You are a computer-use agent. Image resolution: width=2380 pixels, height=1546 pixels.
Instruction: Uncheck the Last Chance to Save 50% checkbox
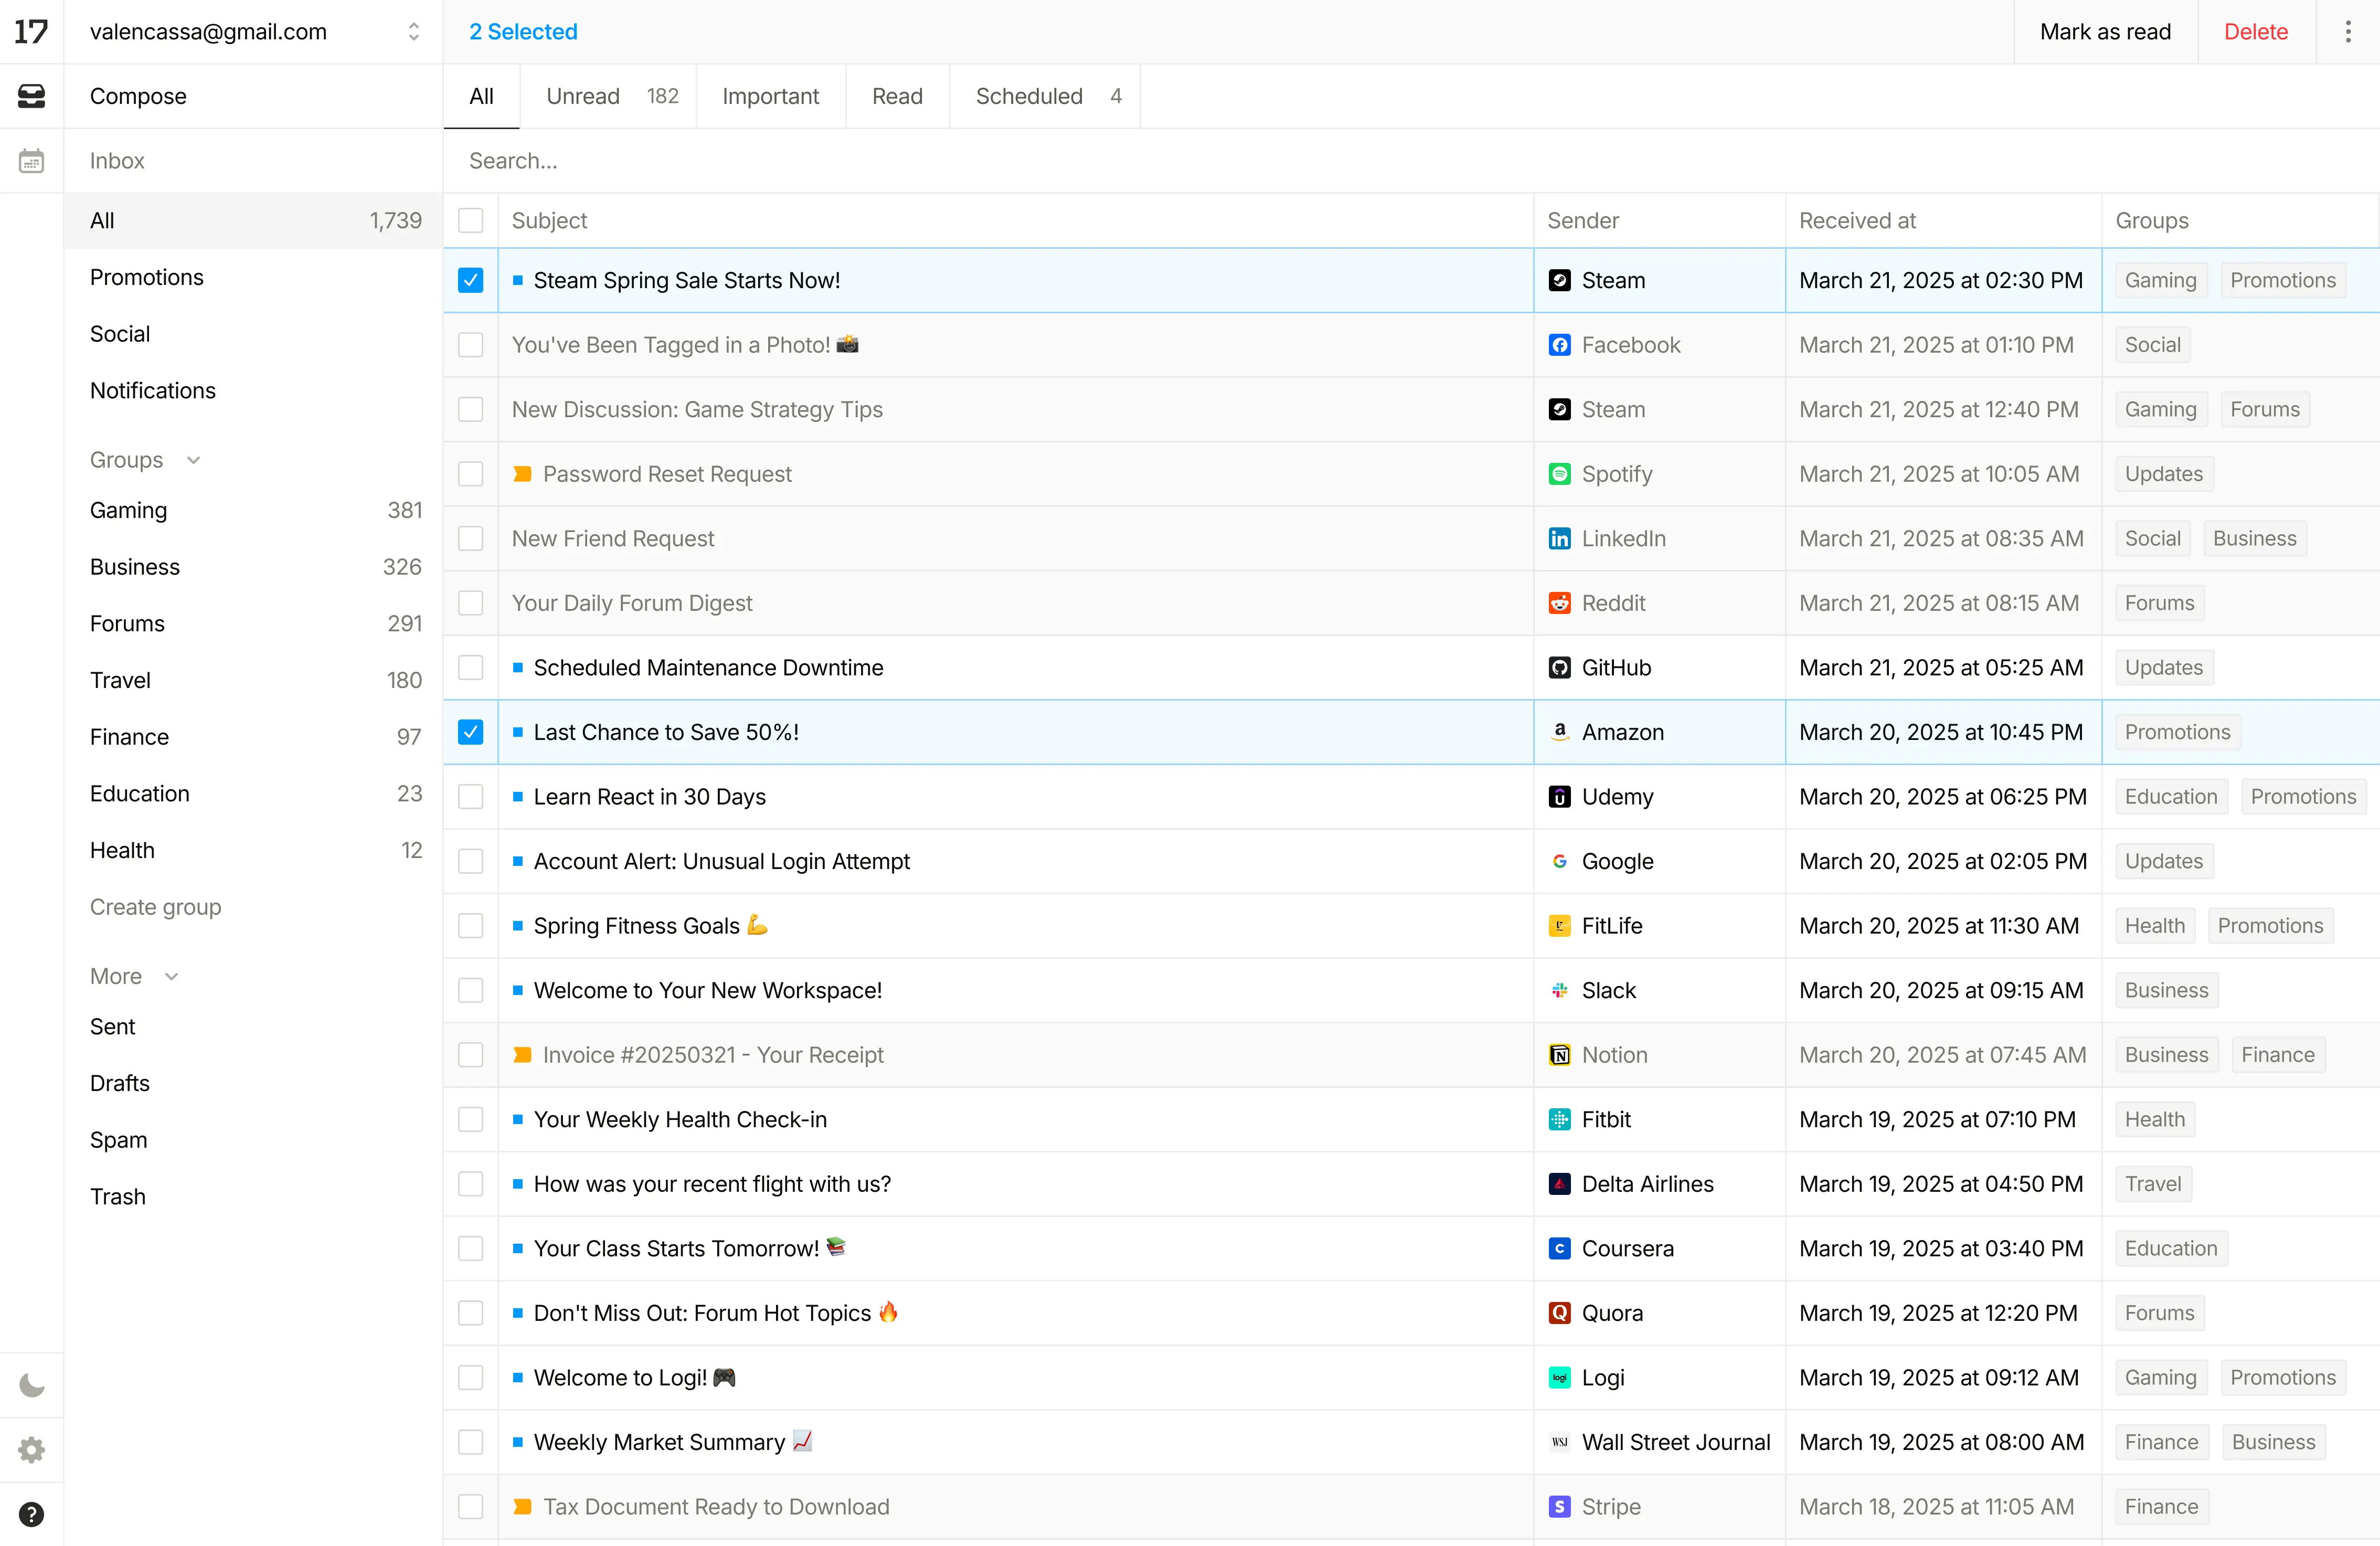pos(470,732)
